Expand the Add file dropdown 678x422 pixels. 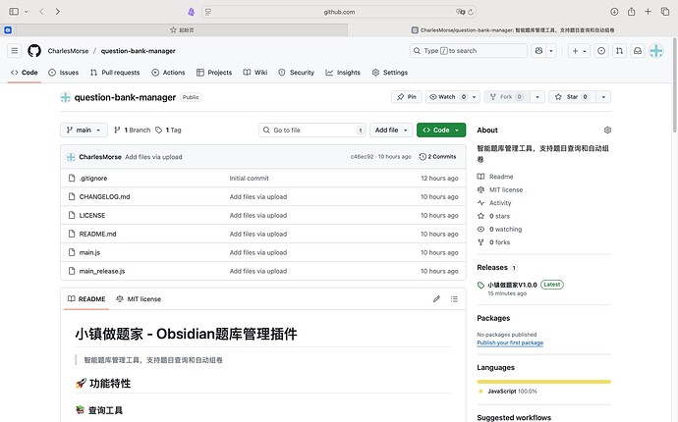tap(391, 130)
